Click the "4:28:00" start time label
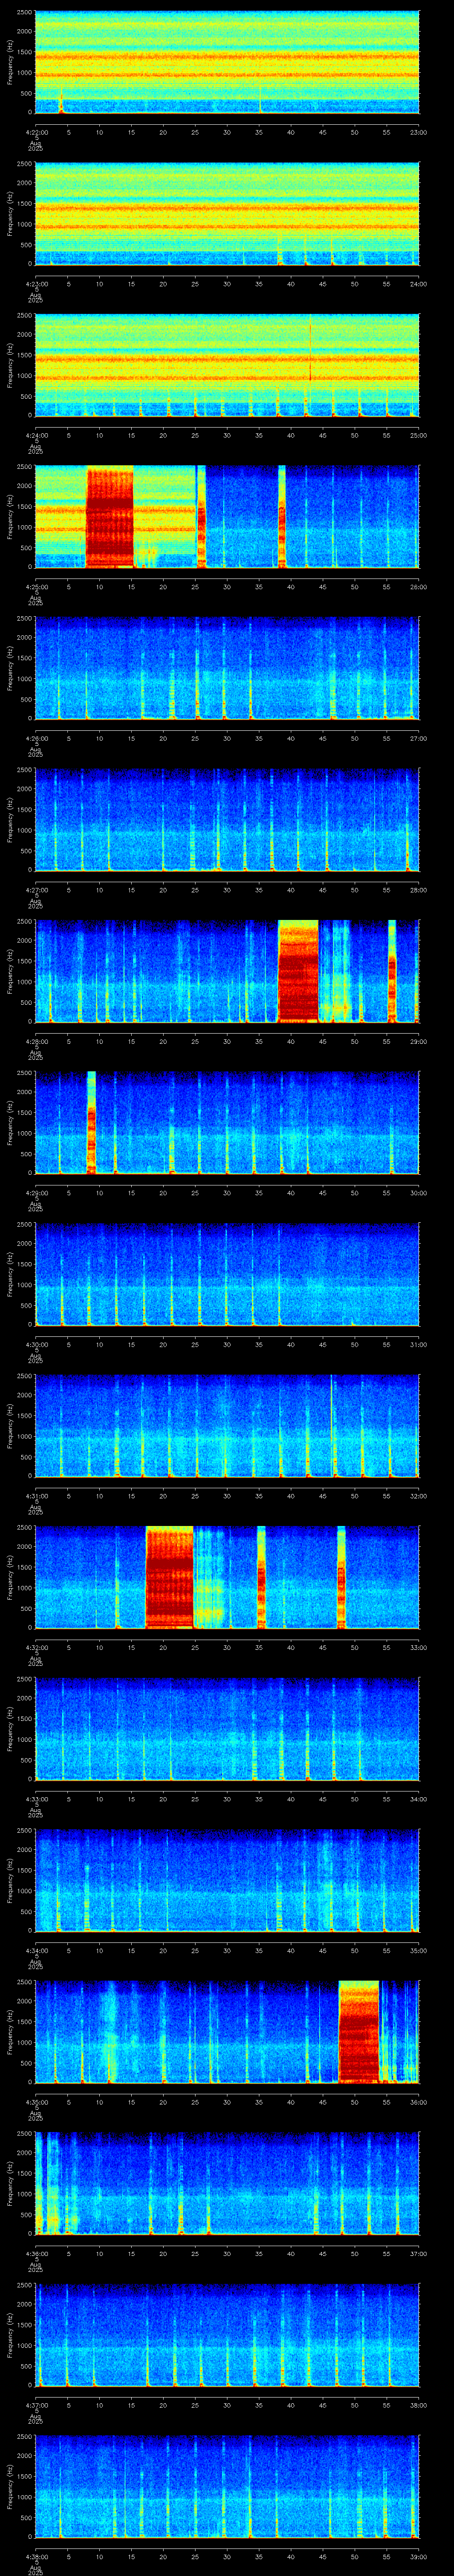 click(36, 1041)
